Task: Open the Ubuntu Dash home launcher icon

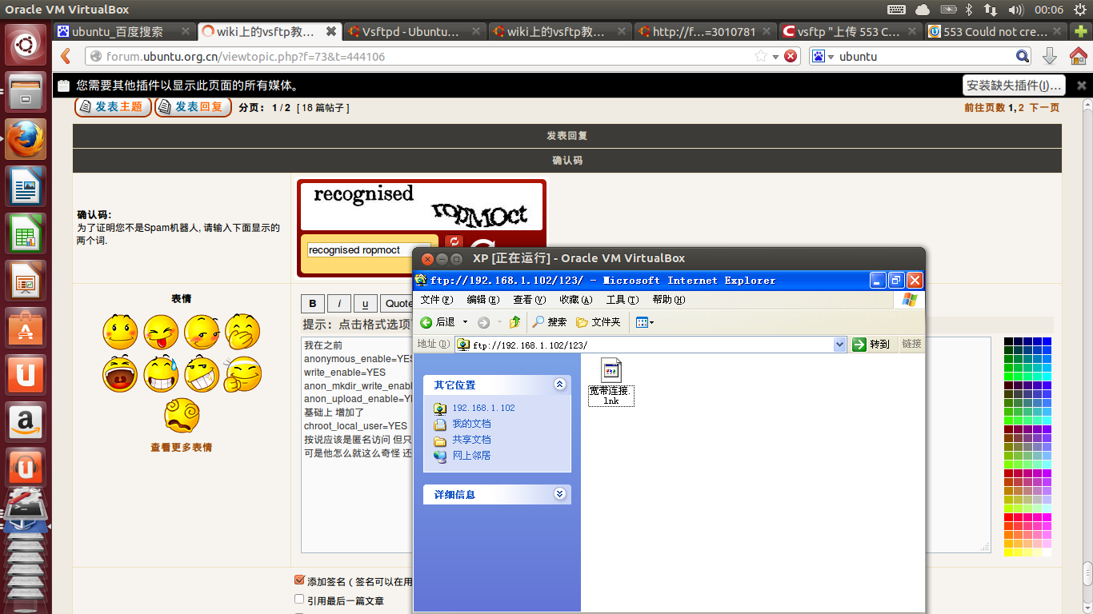Action: 26,44
